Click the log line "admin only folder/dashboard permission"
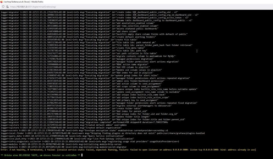Image resolution: width=273 pixels, height=159 pixels. coord(82,81)
